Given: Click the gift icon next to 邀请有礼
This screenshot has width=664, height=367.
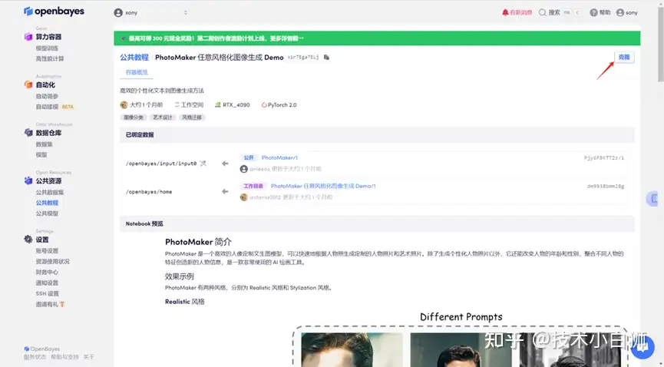Looking at the screenshot, I should click(62, 304).
